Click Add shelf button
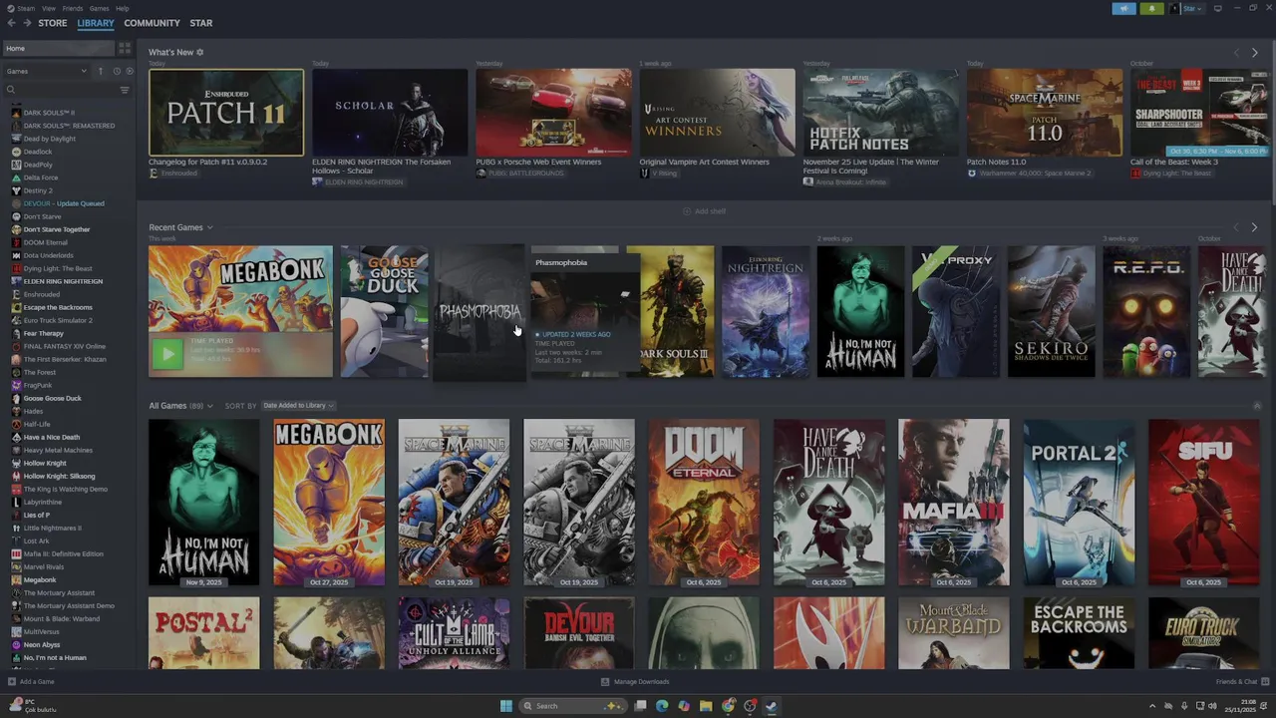1276x718 pixels. point(705,211)
